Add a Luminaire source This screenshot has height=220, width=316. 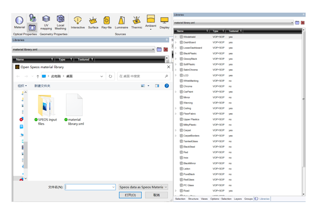[x=121, y=22]
